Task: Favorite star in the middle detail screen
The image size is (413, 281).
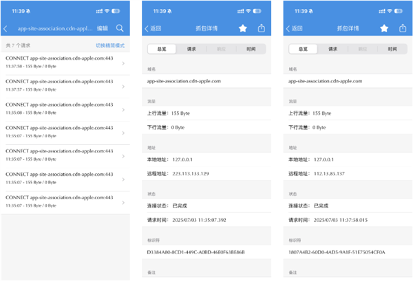Action: point(243,28)
